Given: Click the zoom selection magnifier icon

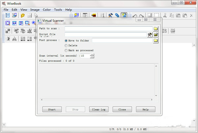Looking at the screenshot, I should point(27,23).
